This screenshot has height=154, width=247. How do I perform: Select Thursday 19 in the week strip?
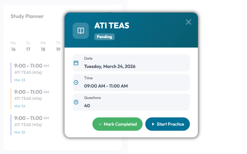point(58,47)
